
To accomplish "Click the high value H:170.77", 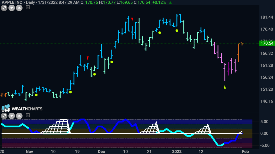I will [x=107, y=2].
